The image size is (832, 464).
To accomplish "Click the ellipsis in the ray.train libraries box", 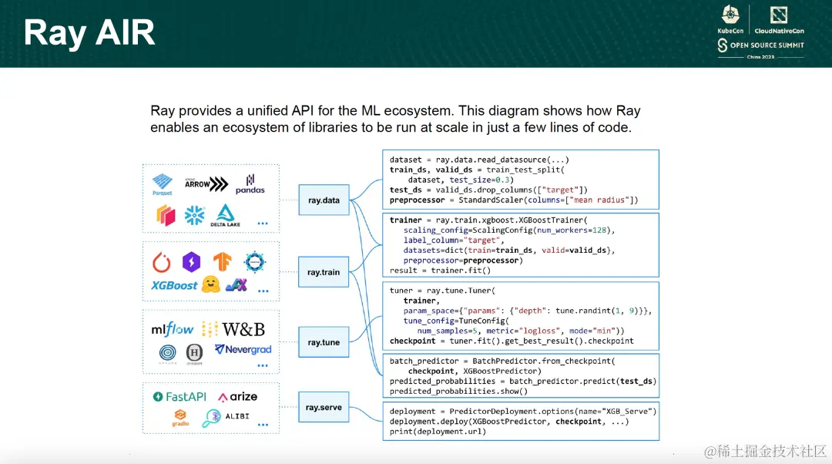I will point(263,291).
